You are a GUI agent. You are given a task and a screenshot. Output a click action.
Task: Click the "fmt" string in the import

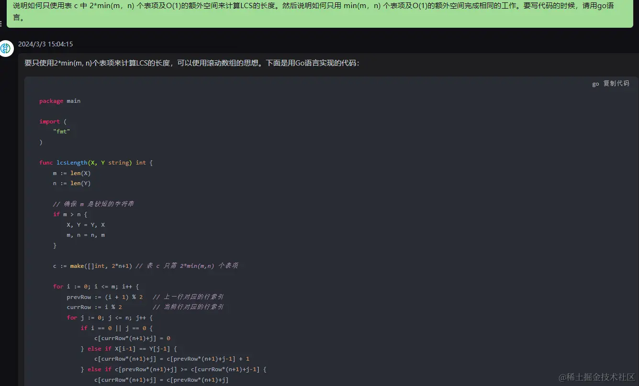click(x=61, y=132)
